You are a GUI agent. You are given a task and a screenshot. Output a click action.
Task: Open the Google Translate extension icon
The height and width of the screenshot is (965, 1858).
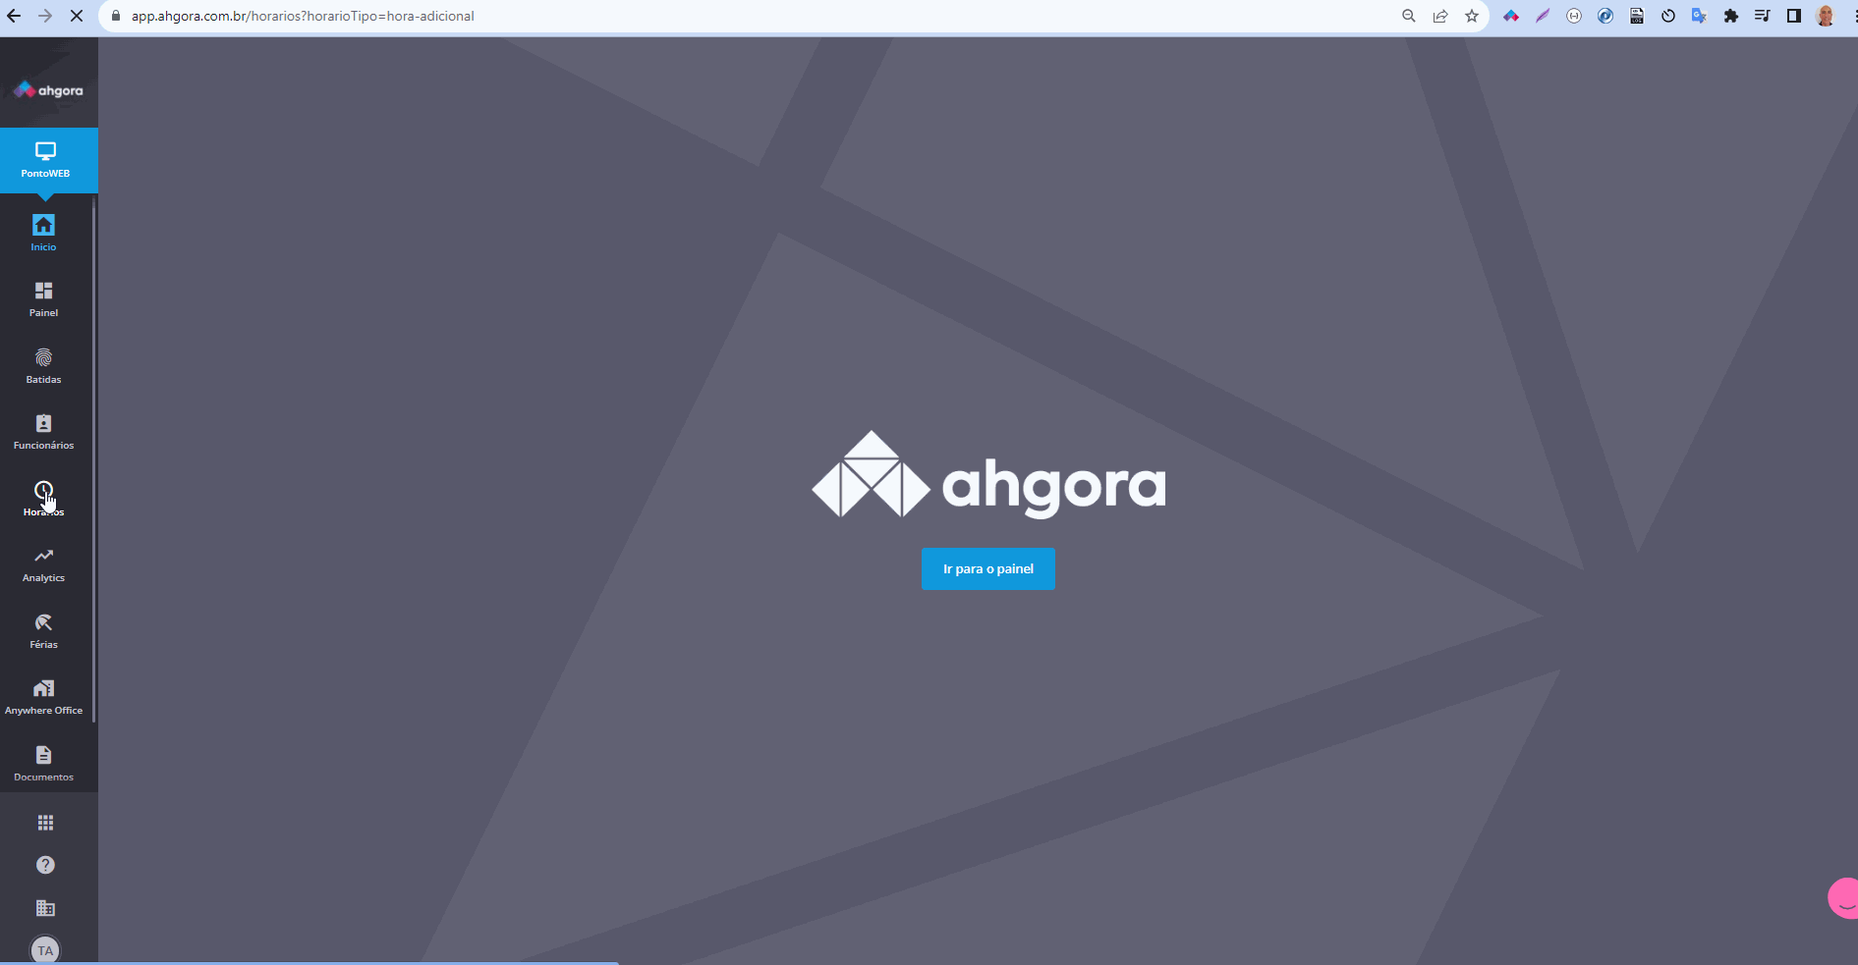[1700, 16]
